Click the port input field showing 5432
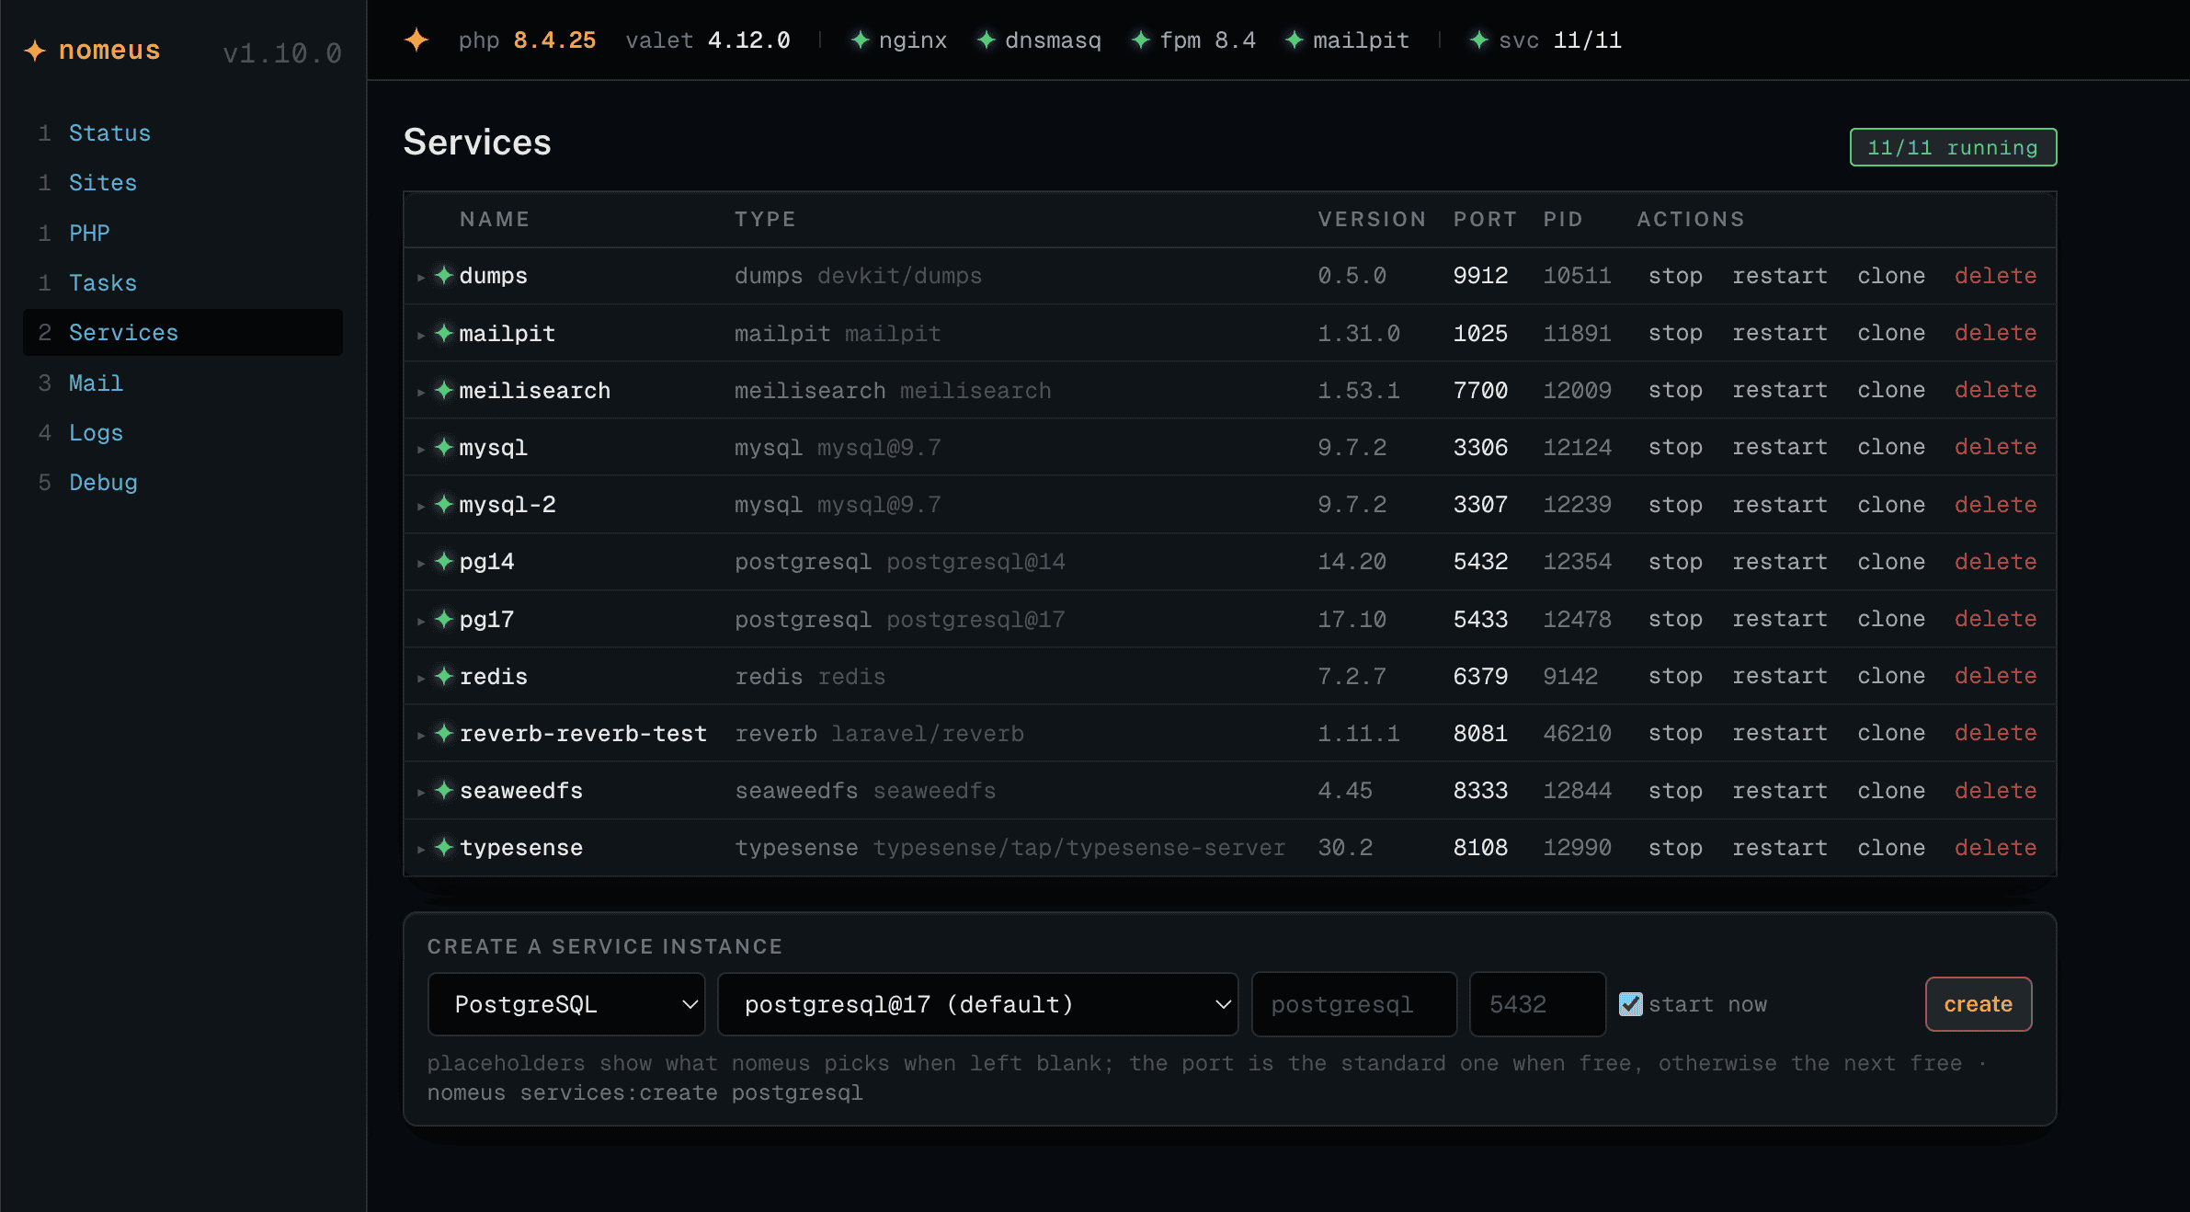This screenshot has height=1212, width=2190. [x=1537, y=1004]
